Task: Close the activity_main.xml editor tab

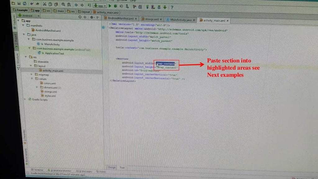Action: tap(228, 21)
